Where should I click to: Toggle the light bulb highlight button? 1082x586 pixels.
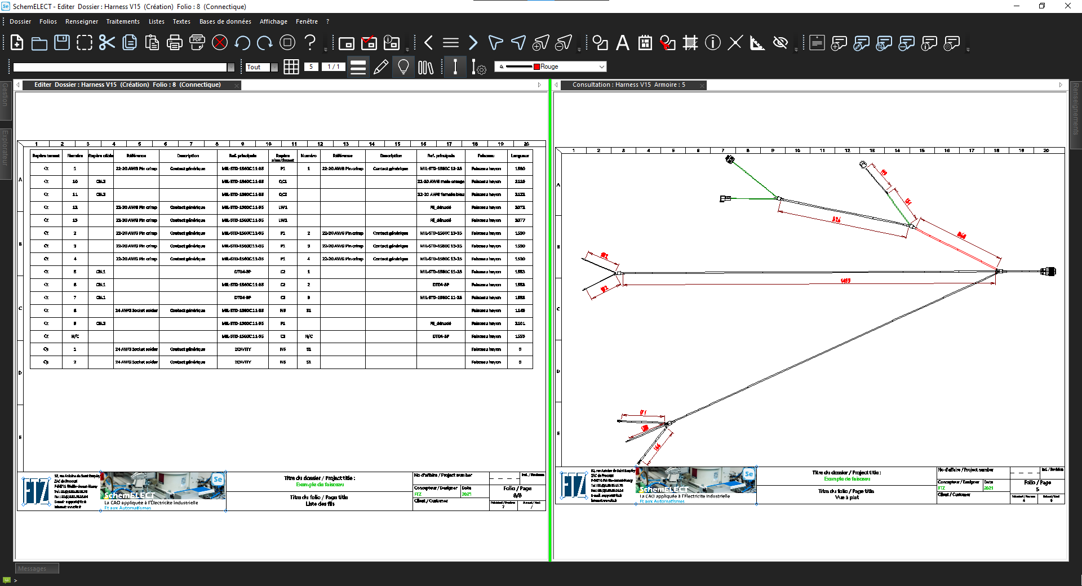403,67
